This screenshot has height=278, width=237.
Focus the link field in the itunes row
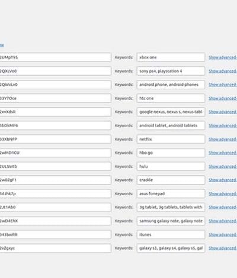(x=55, y=235)
